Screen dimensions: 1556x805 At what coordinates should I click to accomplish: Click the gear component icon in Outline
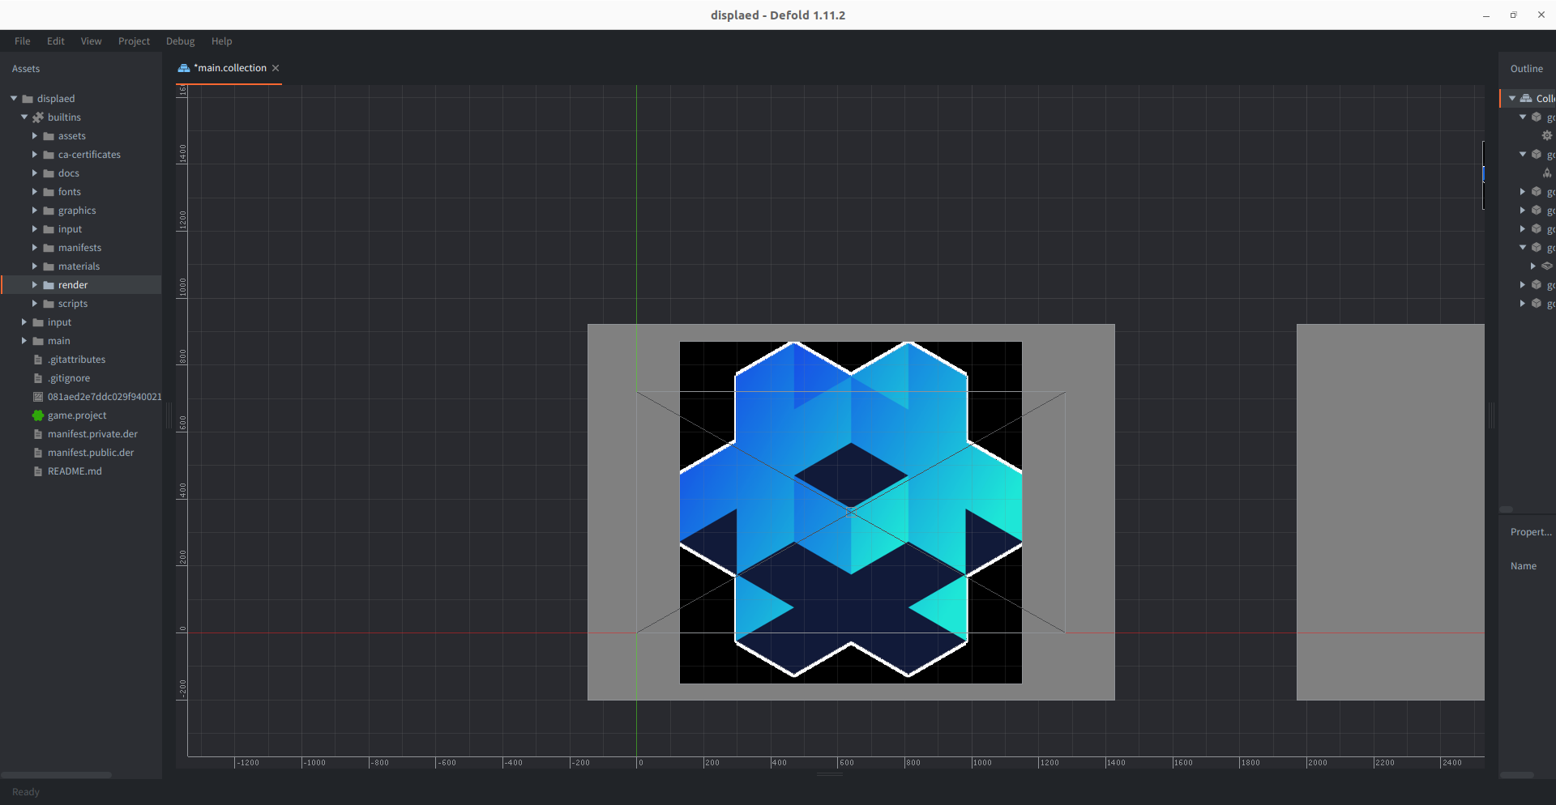(x=1547, y=136)
